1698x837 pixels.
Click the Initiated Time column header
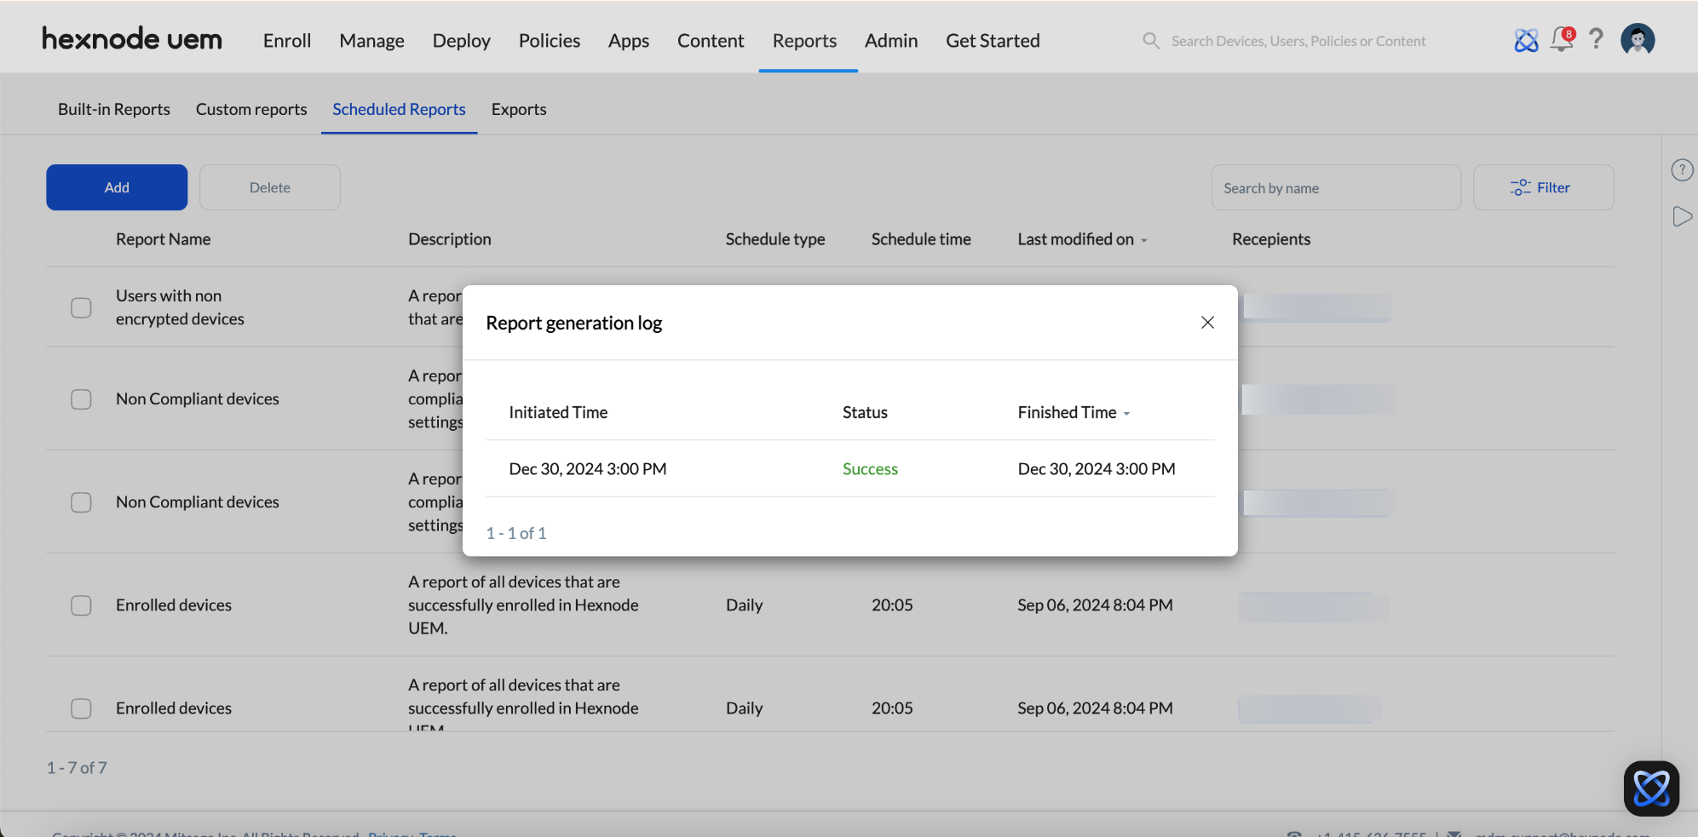[x=558, y=412]
